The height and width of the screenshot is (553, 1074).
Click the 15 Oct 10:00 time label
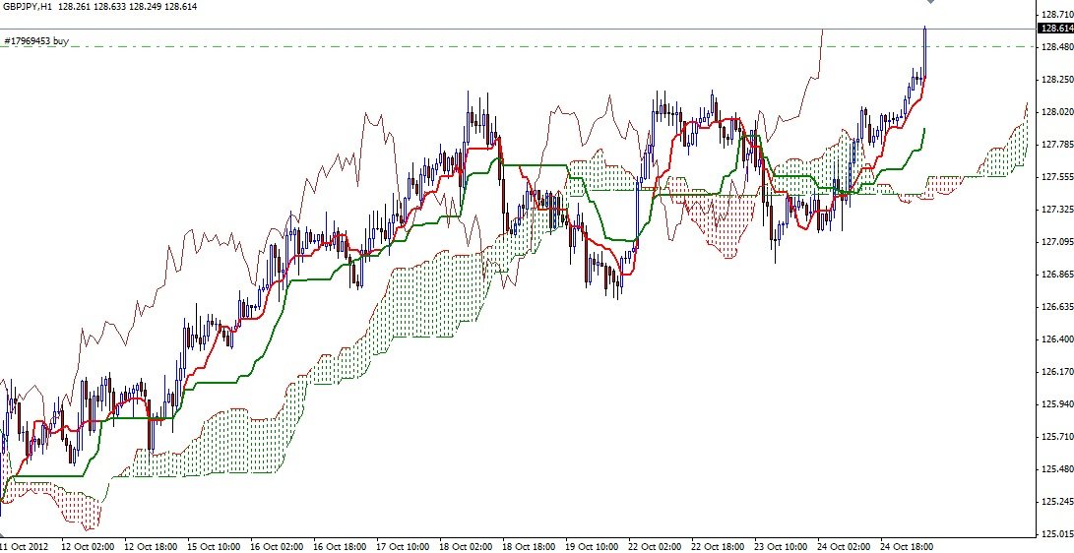tap(215, 547)
